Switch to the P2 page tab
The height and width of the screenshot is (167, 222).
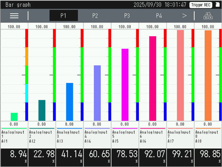[x=95, y=16]
